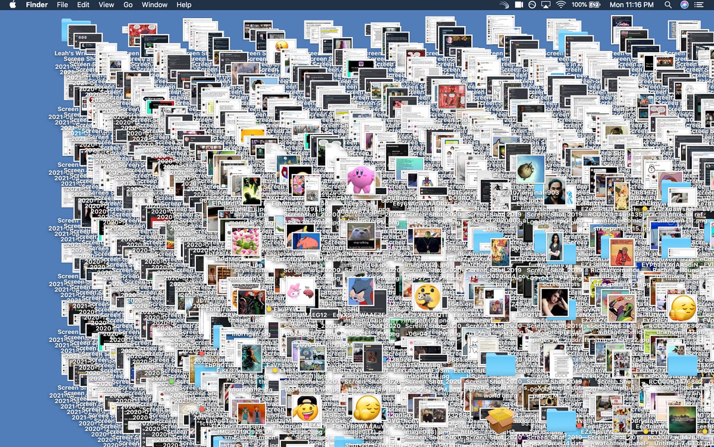The width and height of the screenshot is (714, 447).
Task: Open the Go menu
Action: click(128, 5)
